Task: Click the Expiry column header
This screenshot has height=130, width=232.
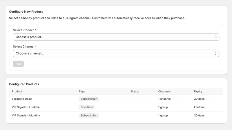Action: tap(198, 91)
